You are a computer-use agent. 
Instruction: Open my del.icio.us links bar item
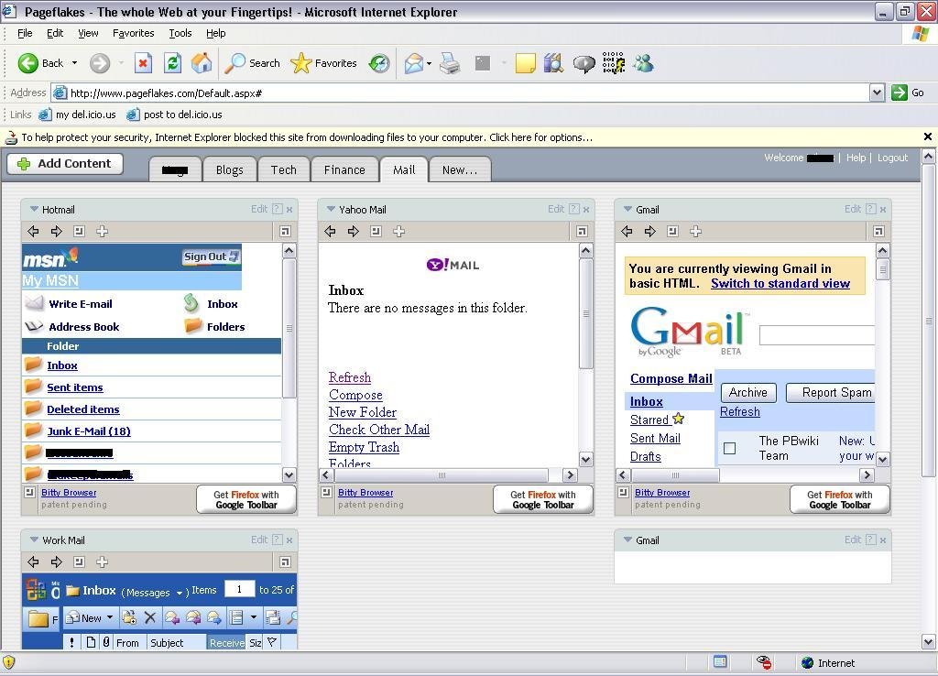coord(77,114)
